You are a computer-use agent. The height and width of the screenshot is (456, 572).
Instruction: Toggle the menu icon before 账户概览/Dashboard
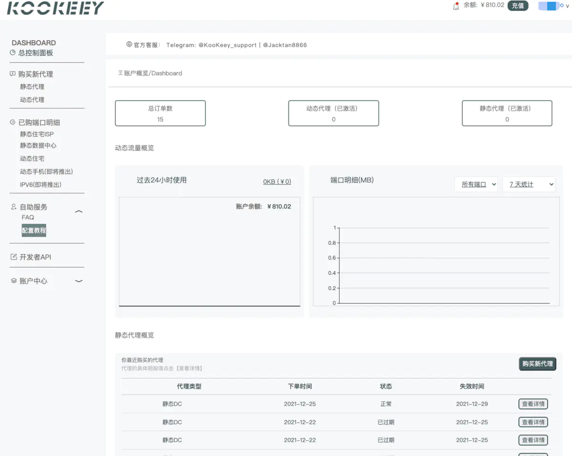(121, 73)
